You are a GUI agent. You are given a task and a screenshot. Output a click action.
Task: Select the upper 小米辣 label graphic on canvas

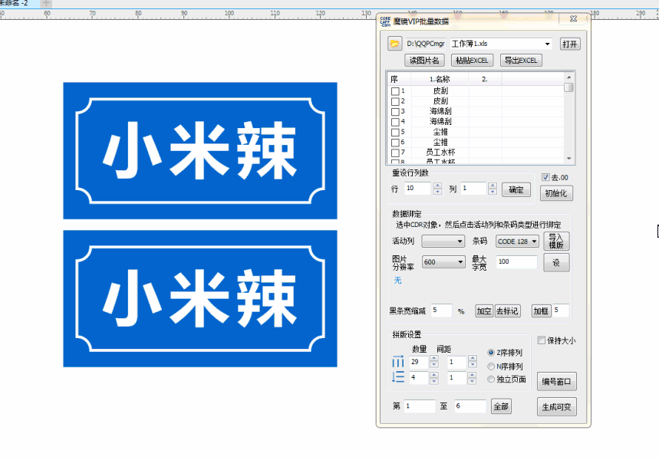point(200,150)
